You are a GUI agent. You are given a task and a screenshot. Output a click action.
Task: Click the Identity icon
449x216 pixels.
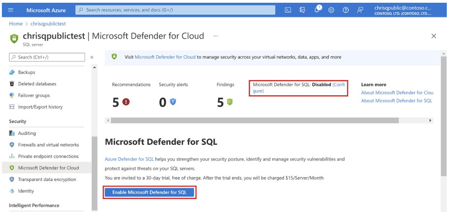tap(12, 191)
